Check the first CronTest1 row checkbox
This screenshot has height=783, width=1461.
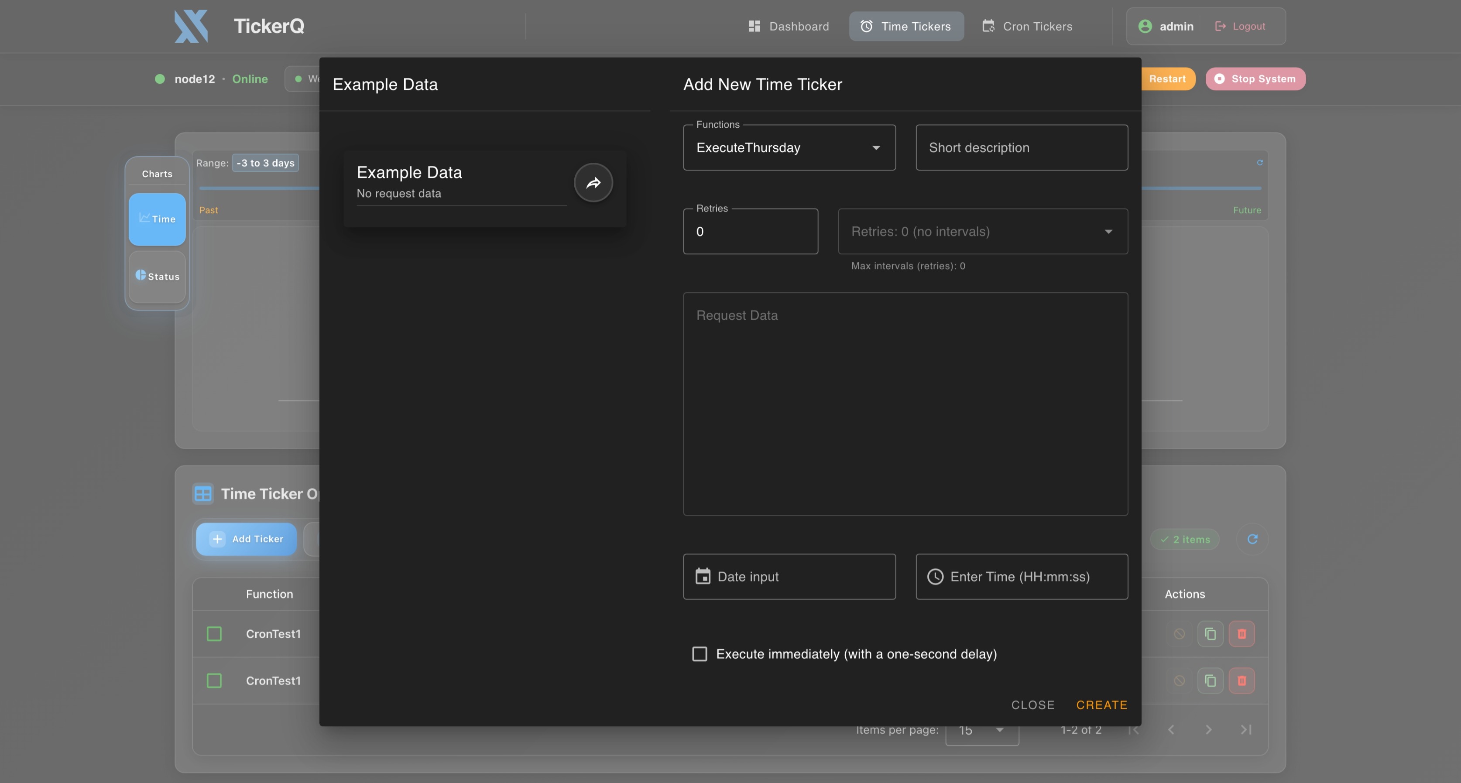214,634
